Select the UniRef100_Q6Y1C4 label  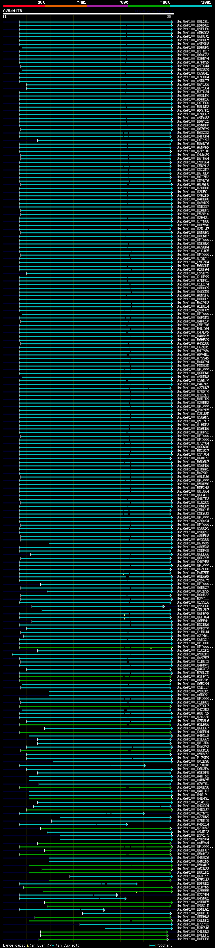192,88
